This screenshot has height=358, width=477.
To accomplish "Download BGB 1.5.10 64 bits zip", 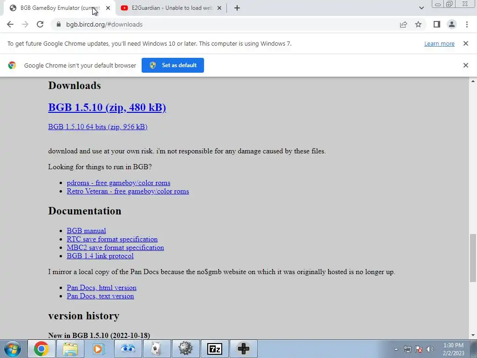I will point(98,127).
